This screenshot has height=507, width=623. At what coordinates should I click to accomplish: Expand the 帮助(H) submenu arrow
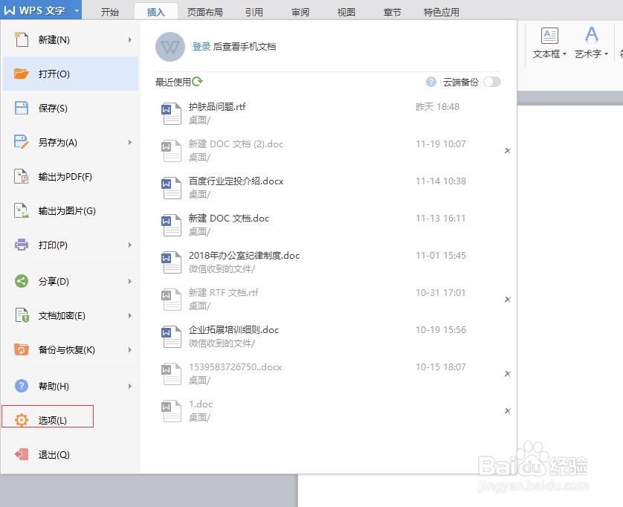pos(130,387)
